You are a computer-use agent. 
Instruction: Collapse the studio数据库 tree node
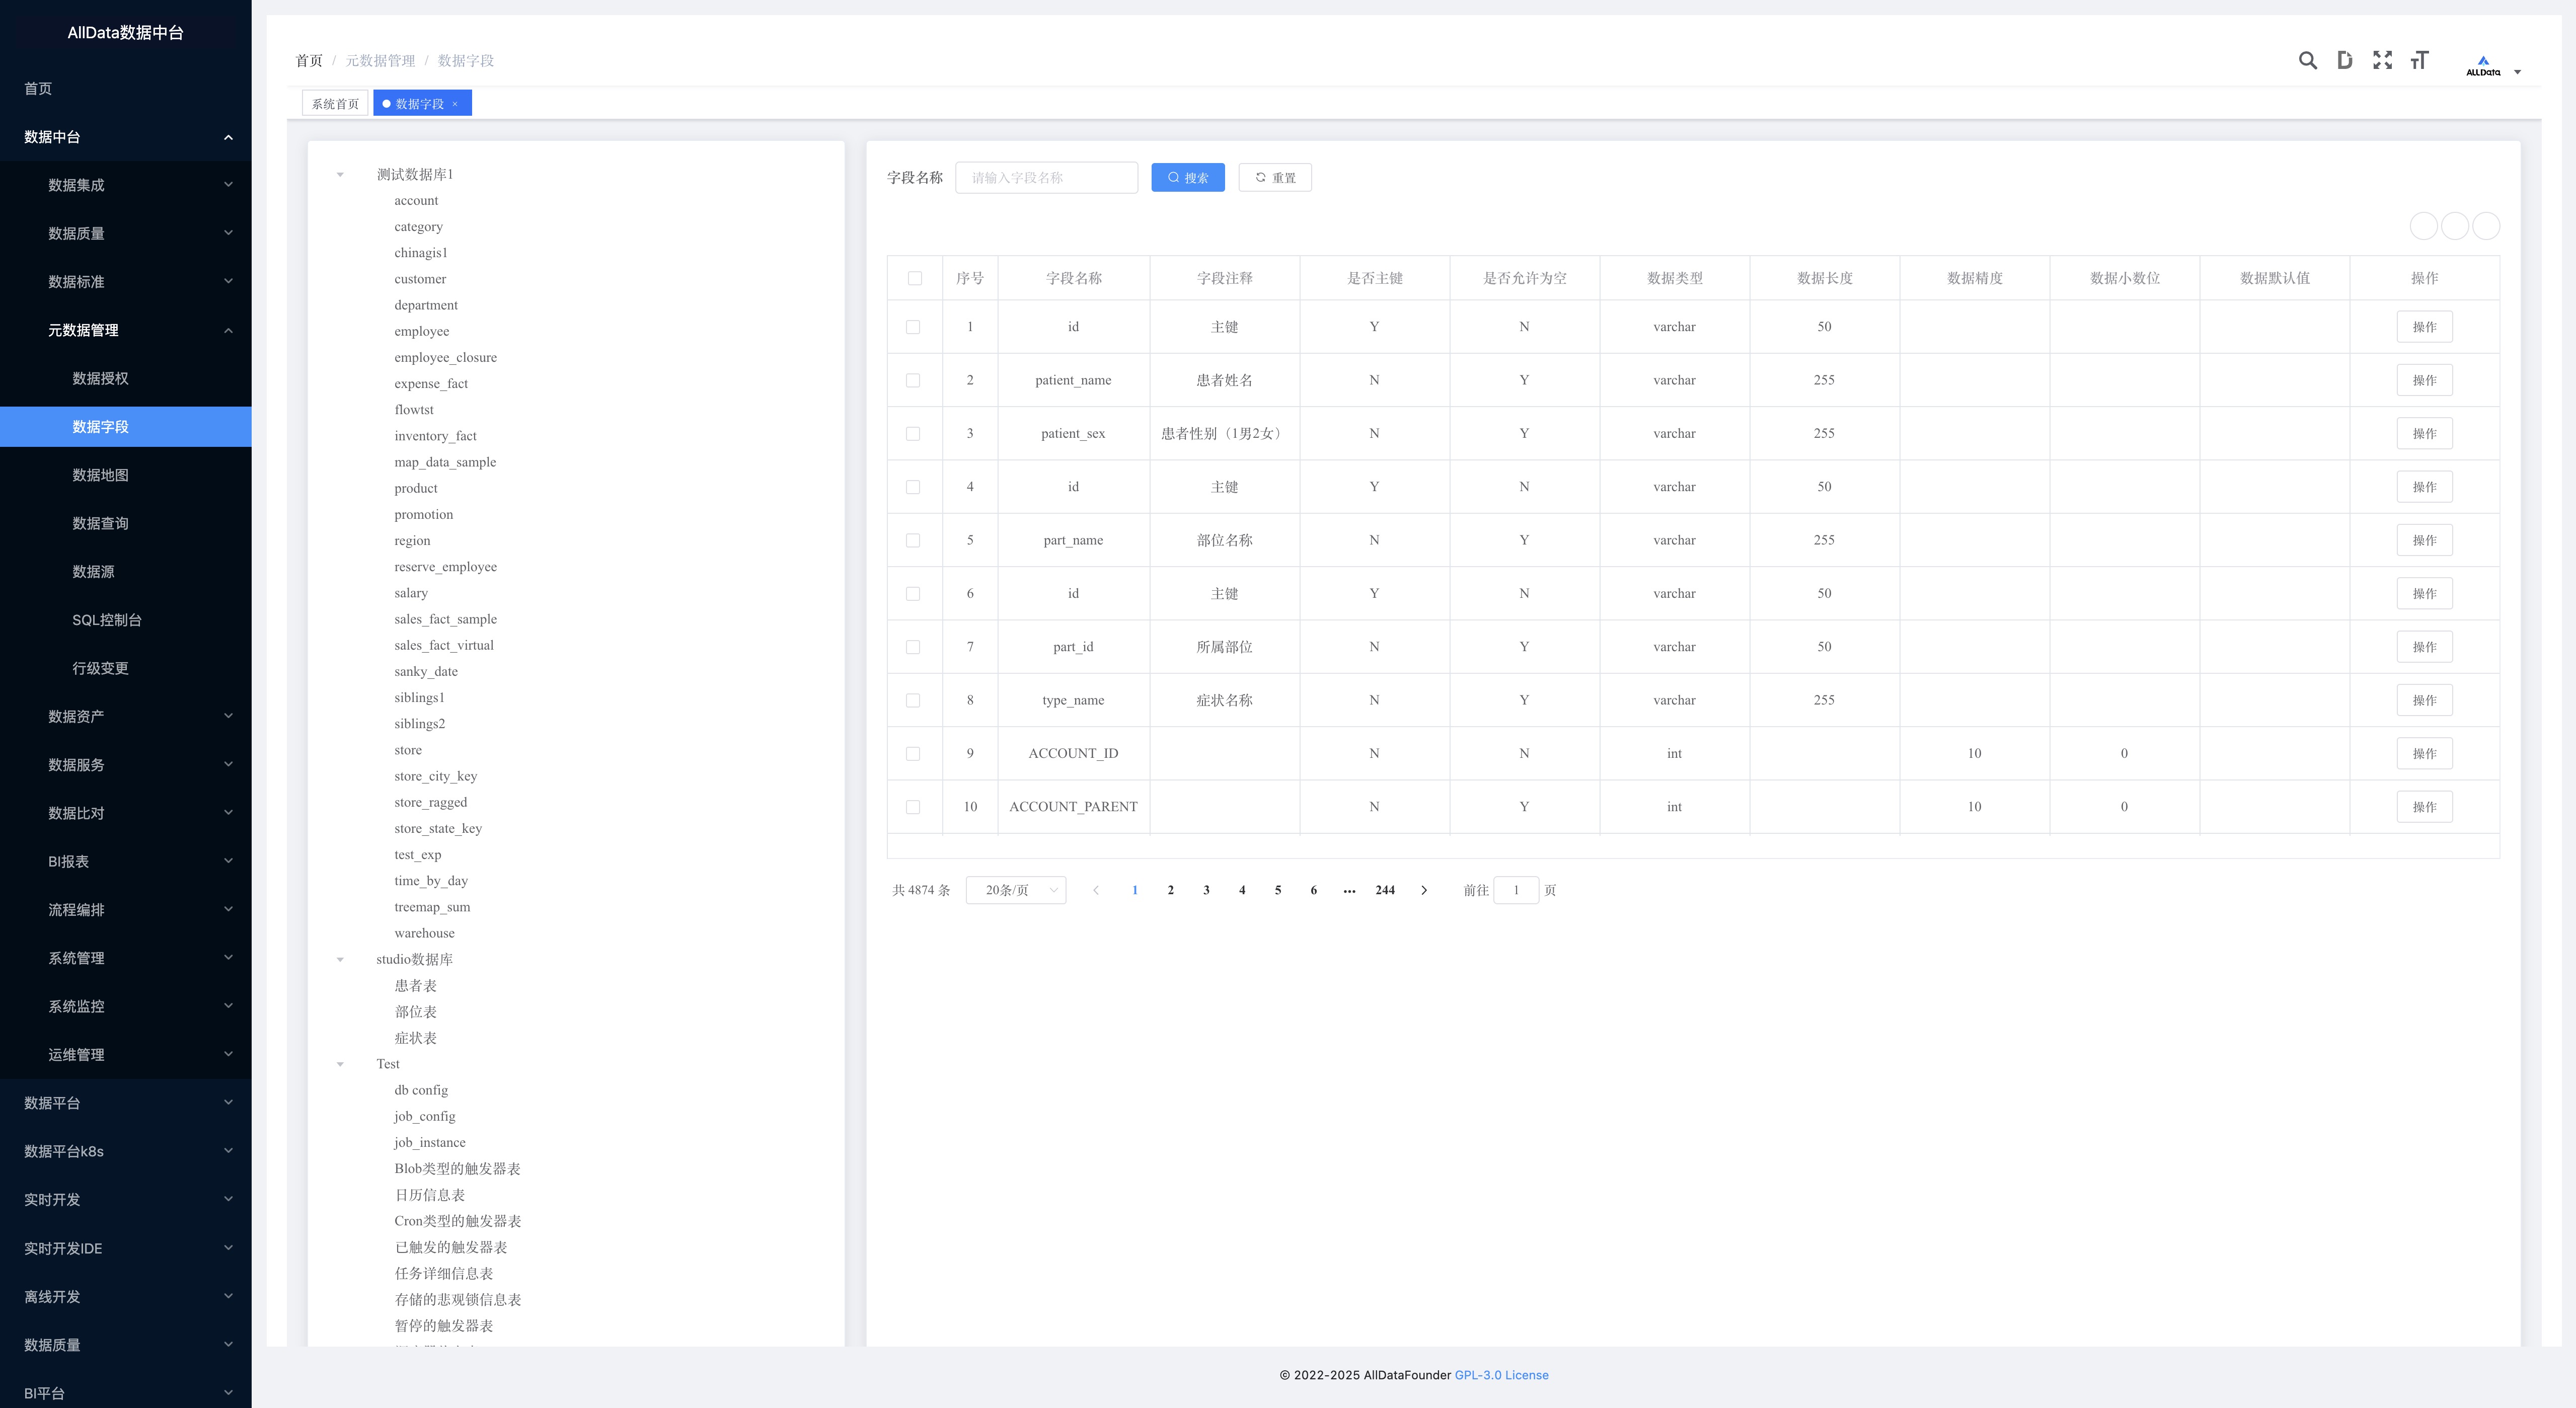340,960
